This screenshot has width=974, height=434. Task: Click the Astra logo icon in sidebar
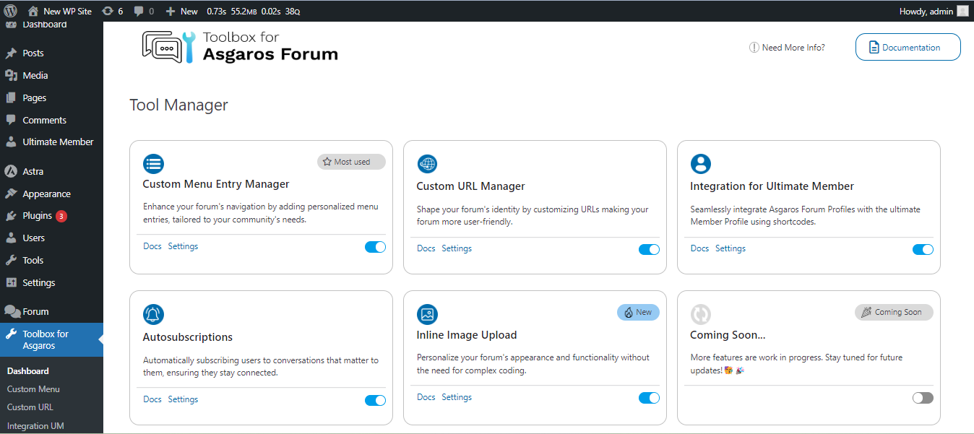point(11,171)
